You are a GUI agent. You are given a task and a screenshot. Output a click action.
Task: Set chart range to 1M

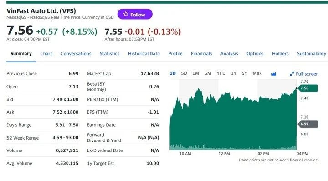point(195,73)
